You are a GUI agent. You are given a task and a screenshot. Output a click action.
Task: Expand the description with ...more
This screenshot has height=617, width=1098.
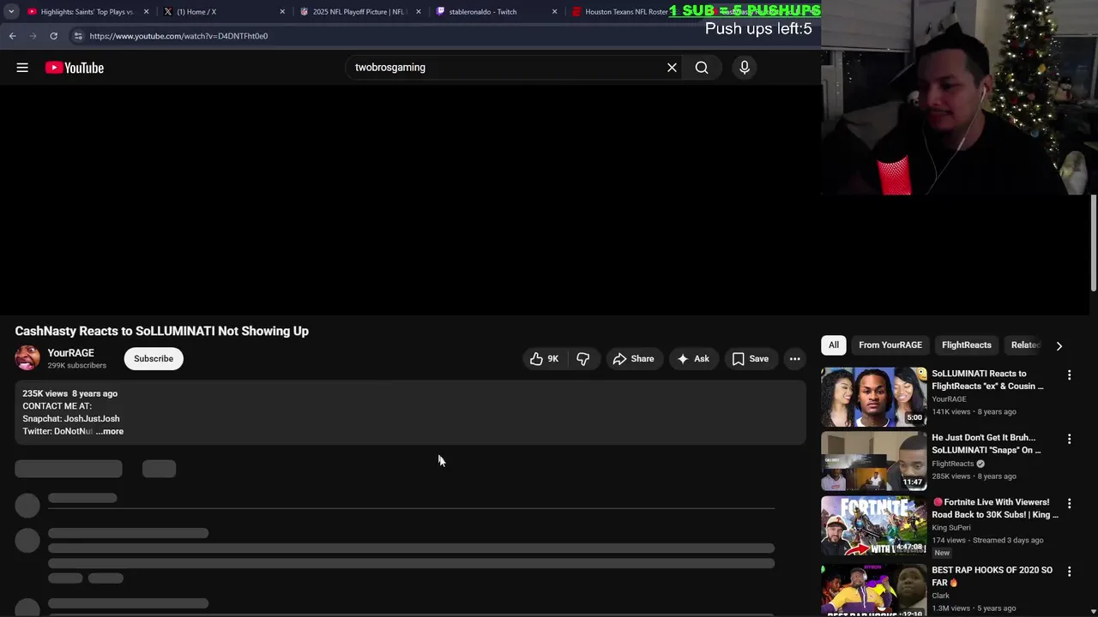110,432
